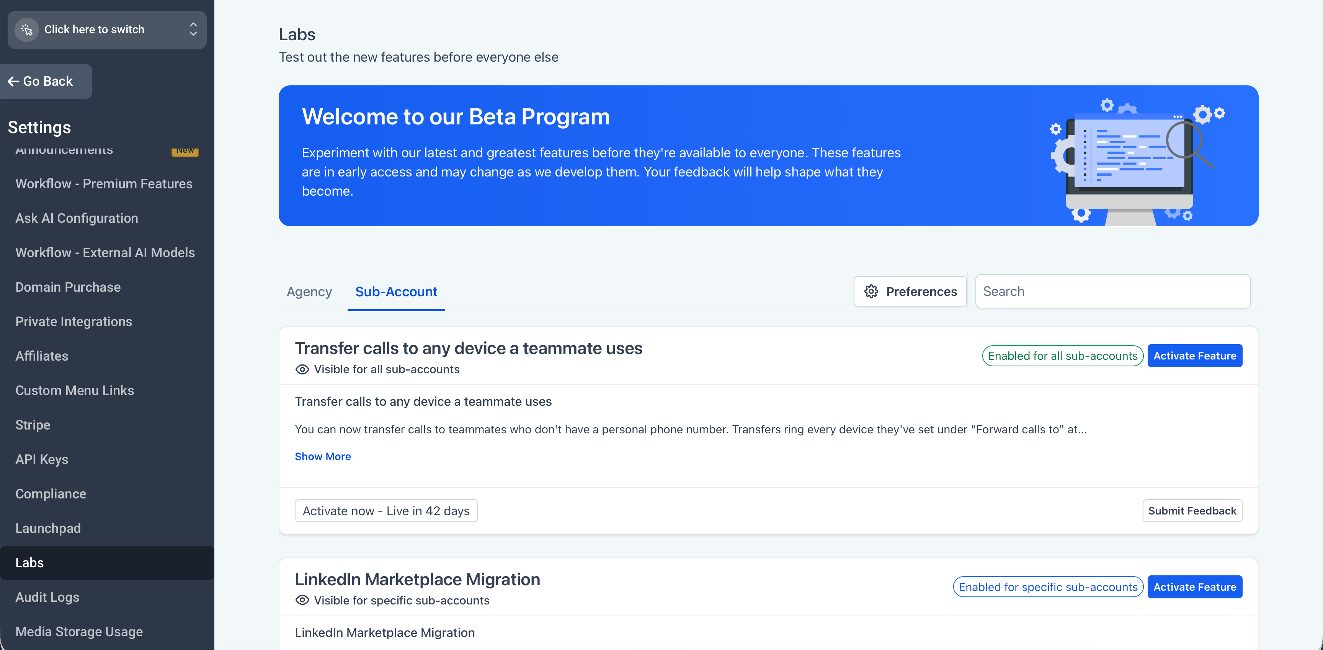Click 'Enabled for specific sub-accounts' badge
Viewport: 1323px width, 650px height.
1048,587
